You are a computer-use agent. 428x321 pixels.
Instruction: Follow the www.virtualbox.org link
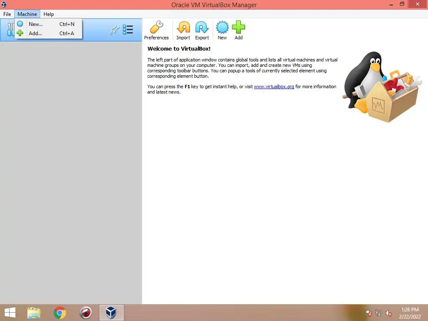click(274, 87)
